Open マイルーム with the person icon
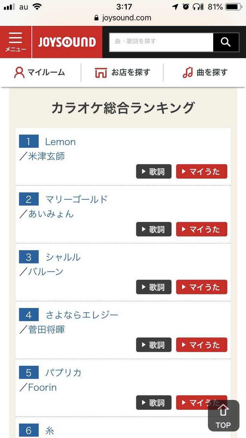 pyautogui.click(x=39, y=73)
